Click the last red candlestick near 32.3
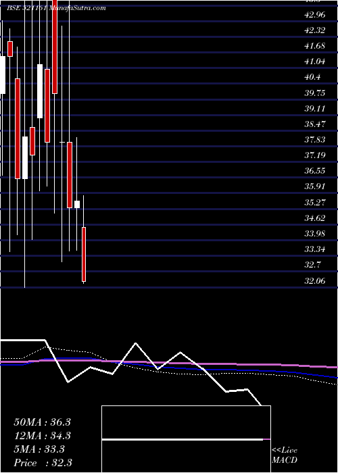The width and height of the screenshot is (338, 473). click(84, 254)
